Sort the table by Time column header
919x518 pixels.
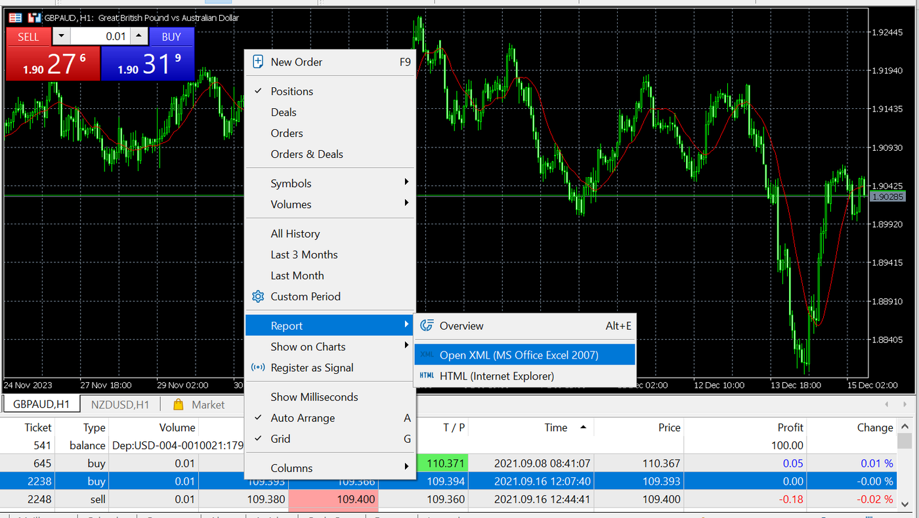556,428
